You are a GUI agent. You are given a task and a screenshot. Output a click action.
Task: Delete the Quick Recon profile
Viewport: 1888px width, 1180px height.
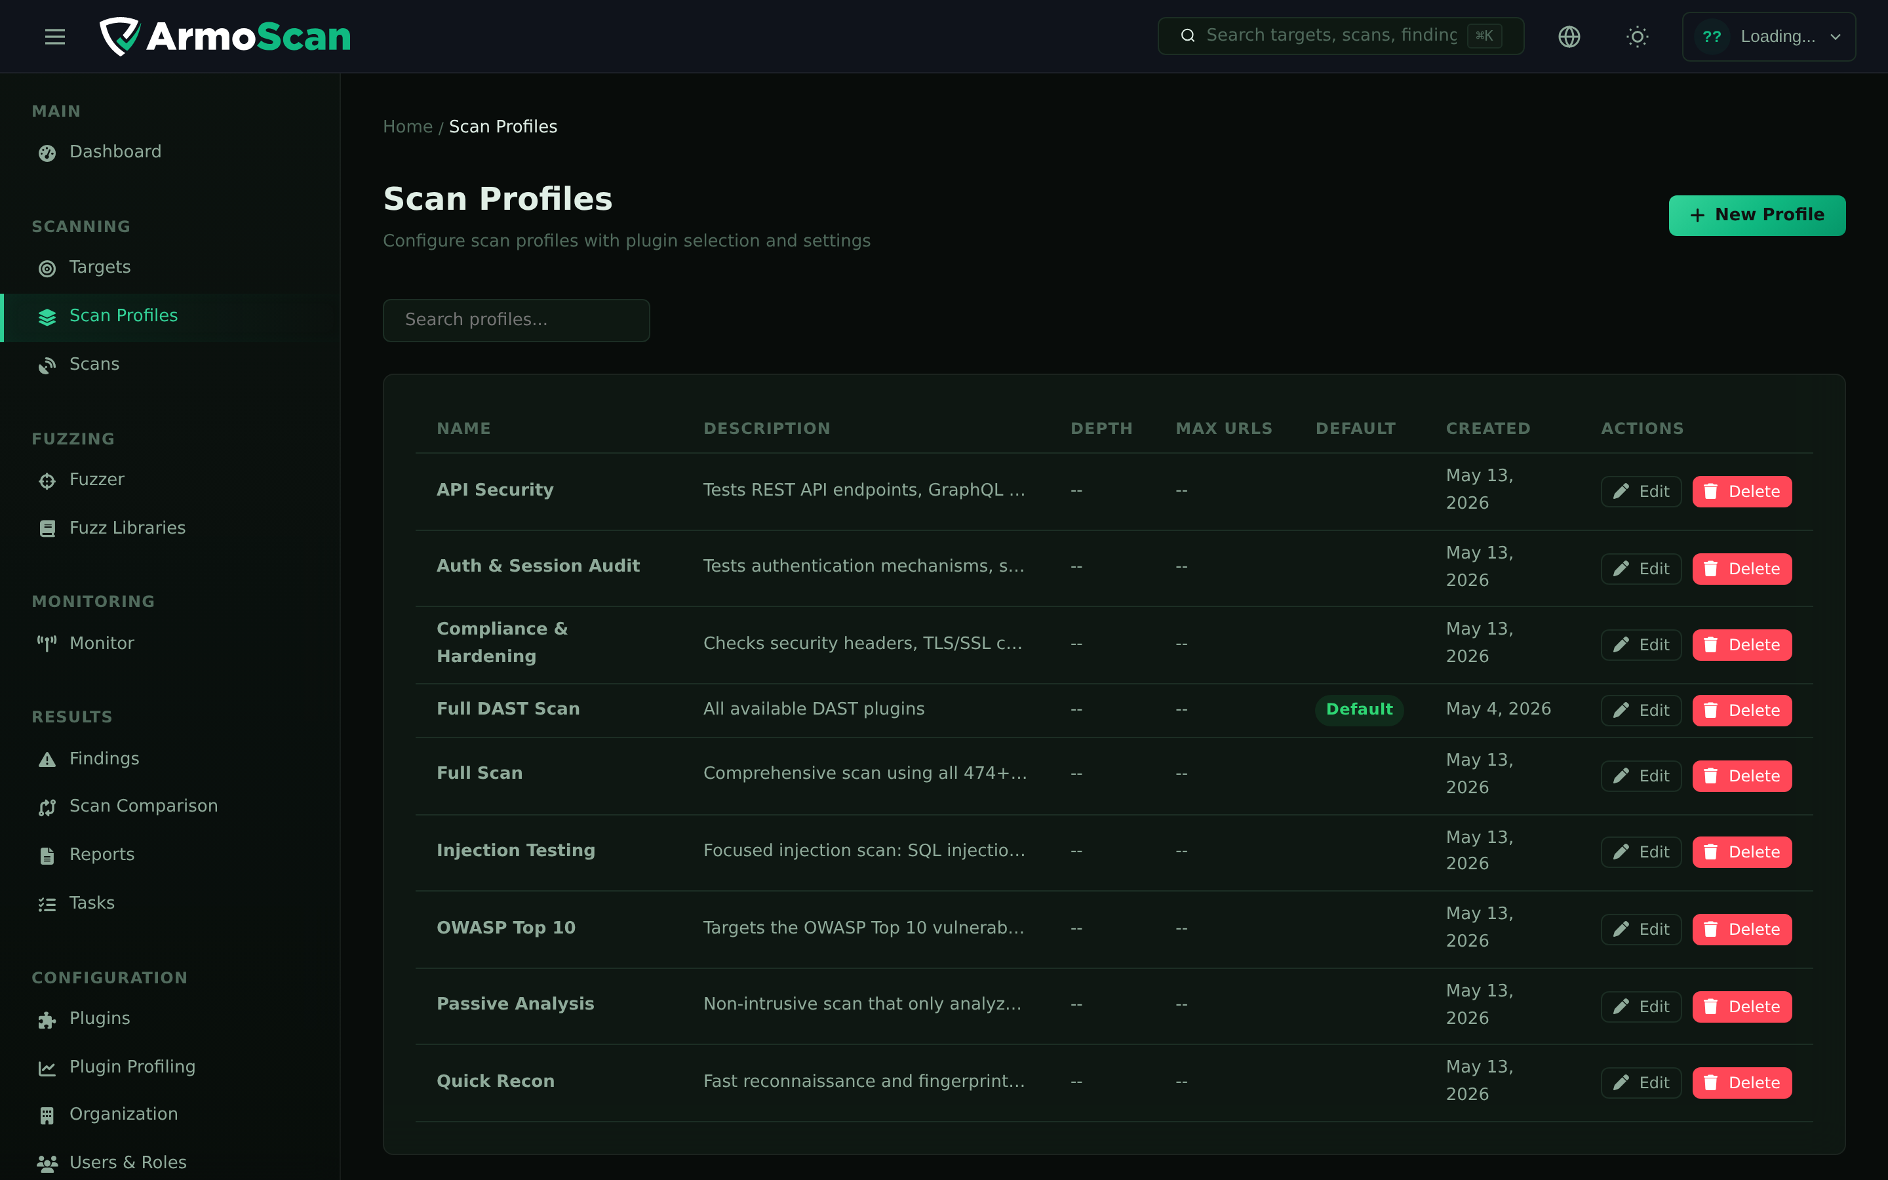1741,1083
